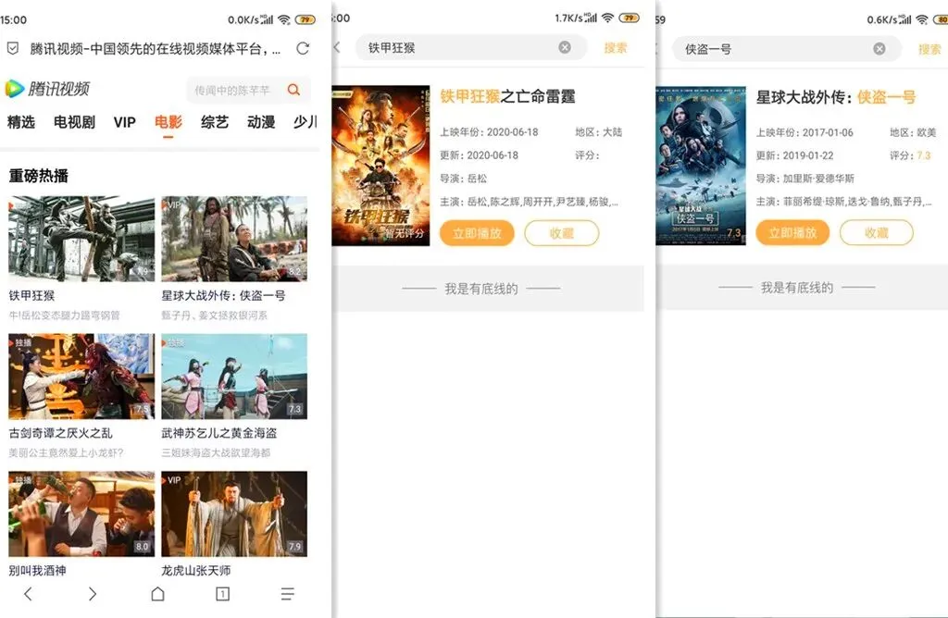The height and width of the screenshot is (618, 948).
Task: Open the 铁甲狂猴 movie thumbnail
Action: [x=81, y=239]
